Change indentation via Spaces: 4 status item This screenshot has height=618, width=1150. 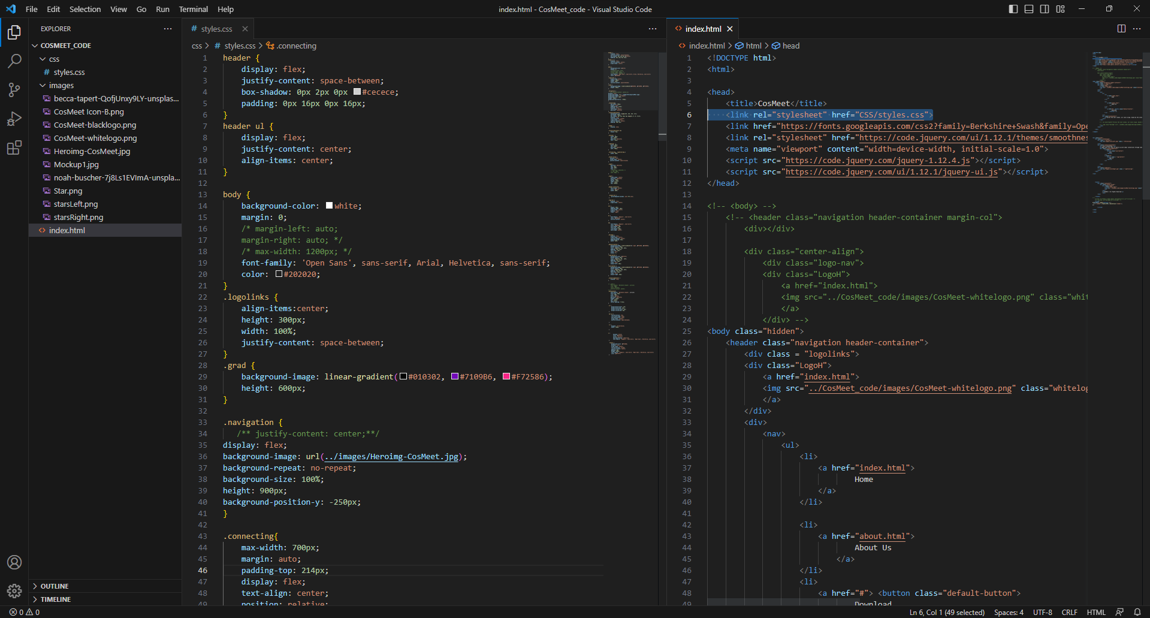[x=1009, y=612]
